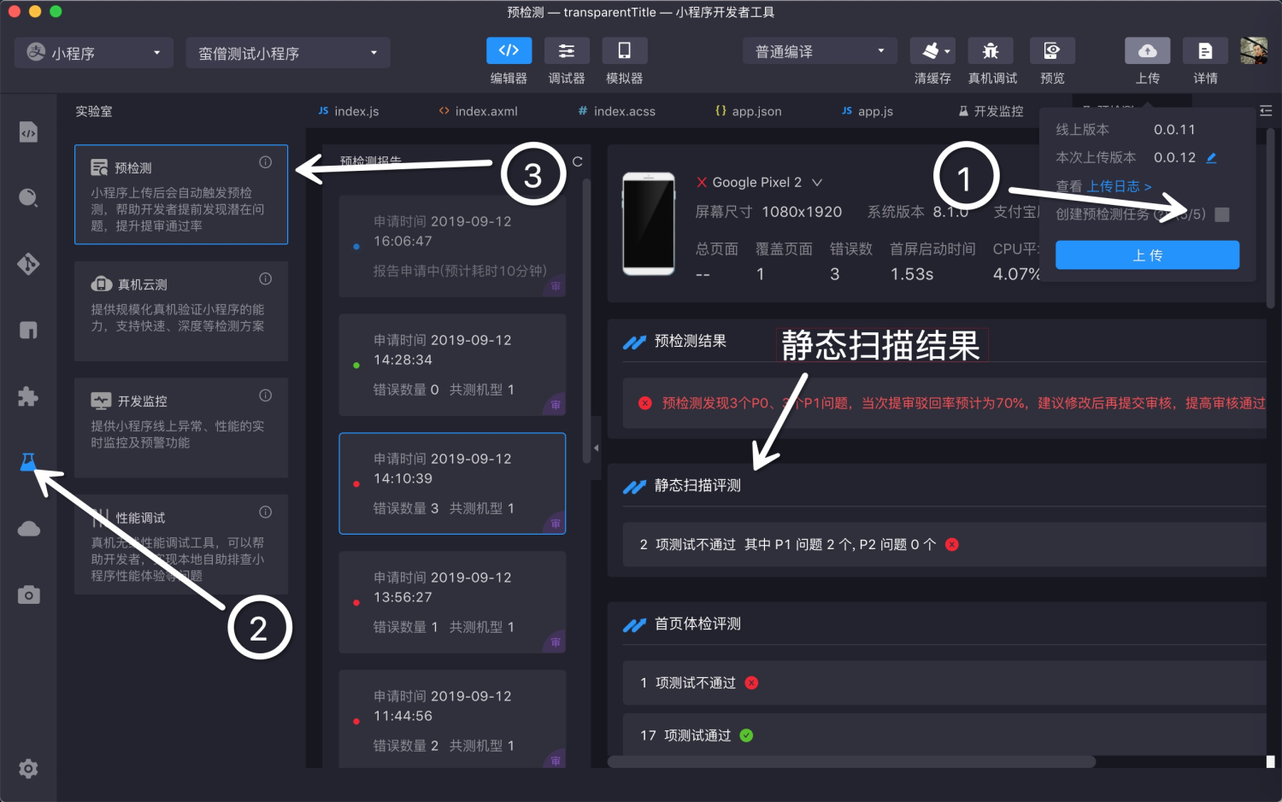
Task: Show info for 预检测 card
Action: pyautogui.click(x=266, y=162)
